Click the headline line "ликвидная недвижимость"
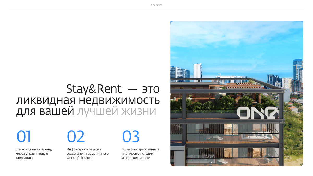 click(x=88, y=100)
